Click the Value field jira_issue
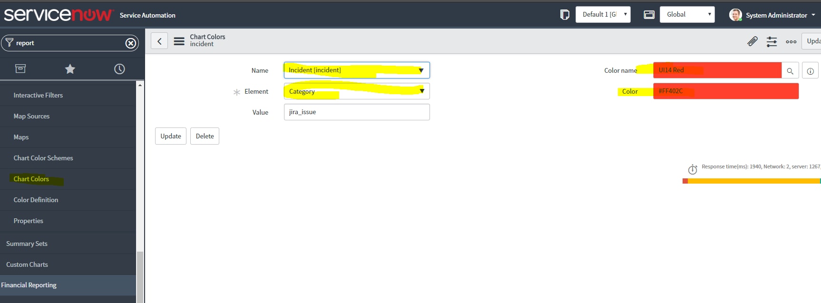This screenshot has height=303, width=821. point(356,112)
